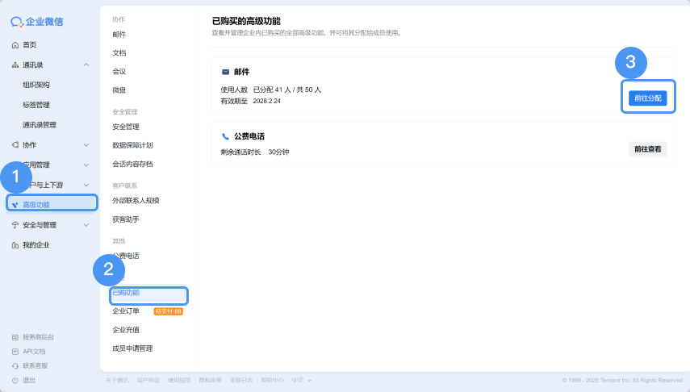The width and height of the screenshot is (690, 392).
Task: Open the 关于腾讯 footer link
Action: [x=117, y=380]
